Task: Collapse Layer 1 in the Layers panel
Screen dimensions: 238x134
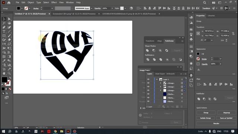Action: tap(157, 79)
